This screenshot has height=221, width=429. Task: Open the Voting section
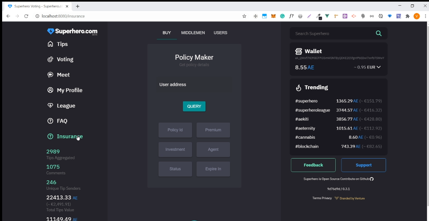pyautogui.click(x=60, y=59)
